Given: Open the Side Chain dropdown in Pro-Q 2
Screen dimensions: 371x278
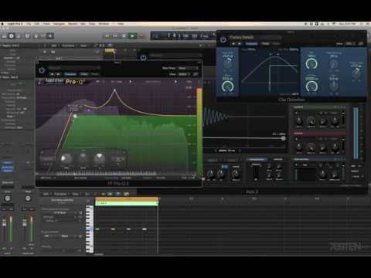Looking at the screenshot, I should pyautogui.click(x=189, y=68).
